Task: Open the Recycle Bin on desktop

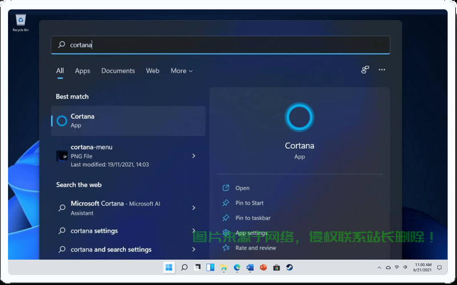Action: 21,23
